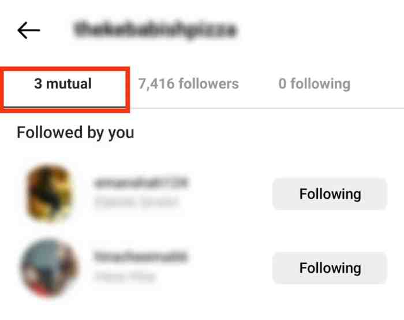Open the 0 following tab
This screenshot has width=404, height=320.
point(315,84)
